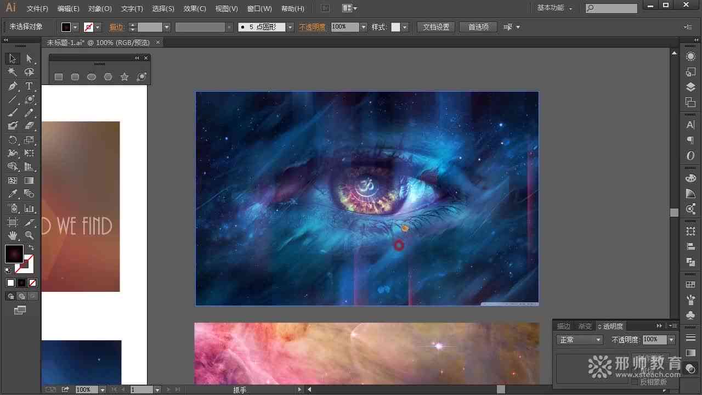Change the screen mode button
This screenshot has height=395, width=702.
point(20,311)
